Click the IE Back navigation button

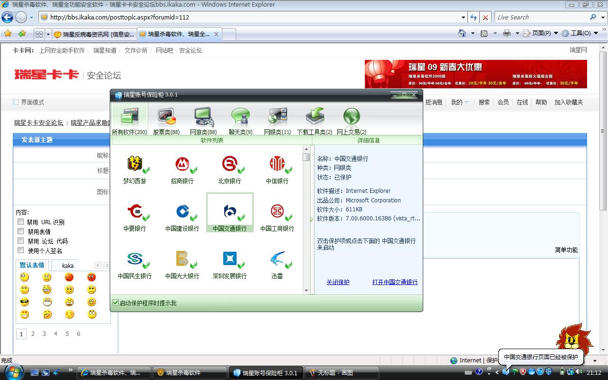tap(7, 17)
